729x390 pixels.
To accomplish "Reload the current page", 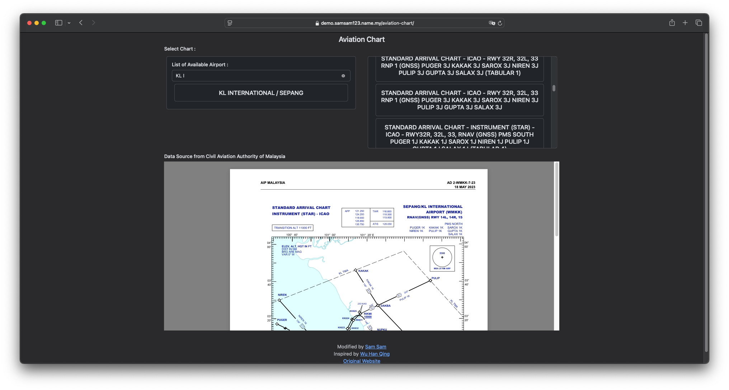I will [x=500, y=23].
